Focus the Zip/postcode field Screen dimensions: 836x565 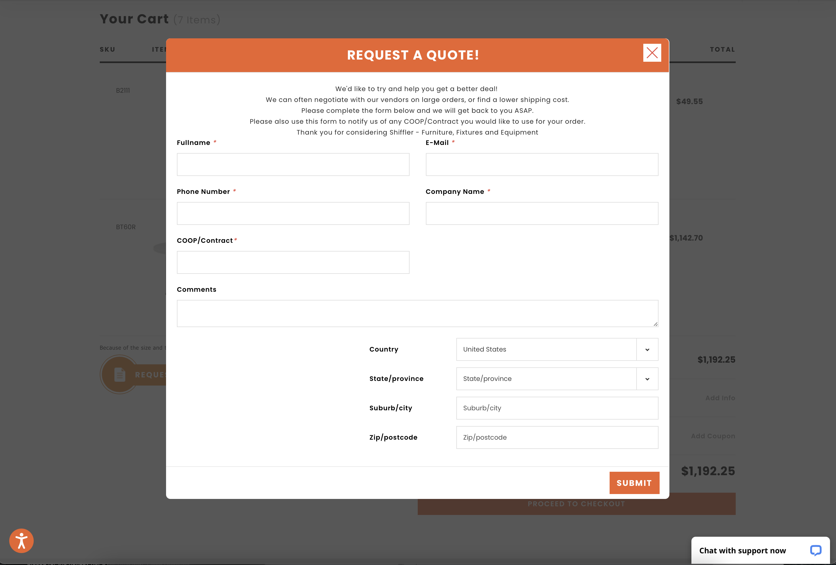[557, 437]
